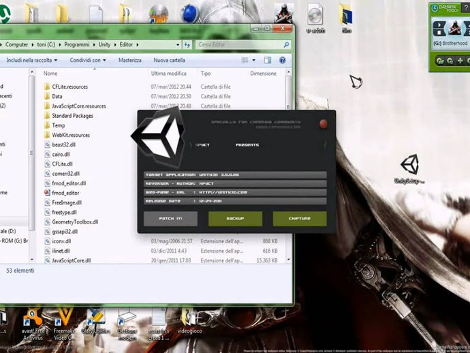Select the cairo.dll file
The width and height of the screenshot is (470, 353).
[61, 155]
